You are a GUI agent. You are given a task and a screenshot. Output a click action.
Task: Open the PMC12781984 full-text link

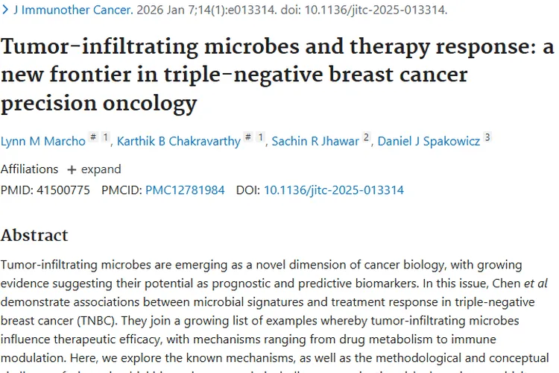(x=185, y=190)
